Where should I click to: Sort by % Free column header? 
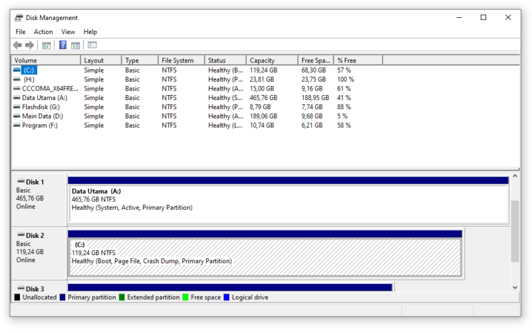tap(358, 60)
